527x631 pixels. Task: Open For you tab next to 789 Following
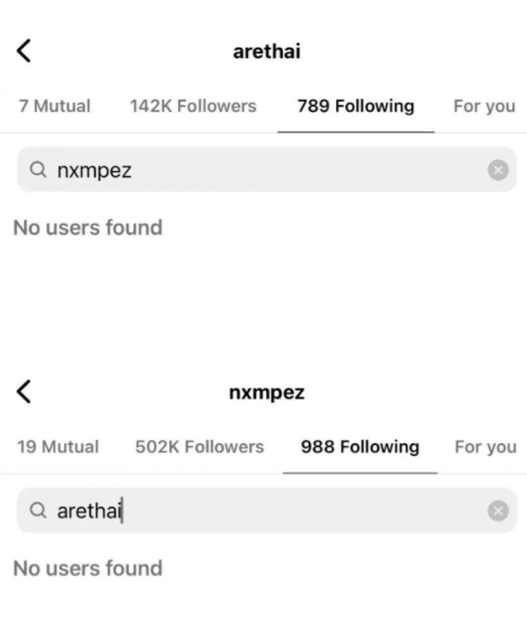(x=484, y=106)
